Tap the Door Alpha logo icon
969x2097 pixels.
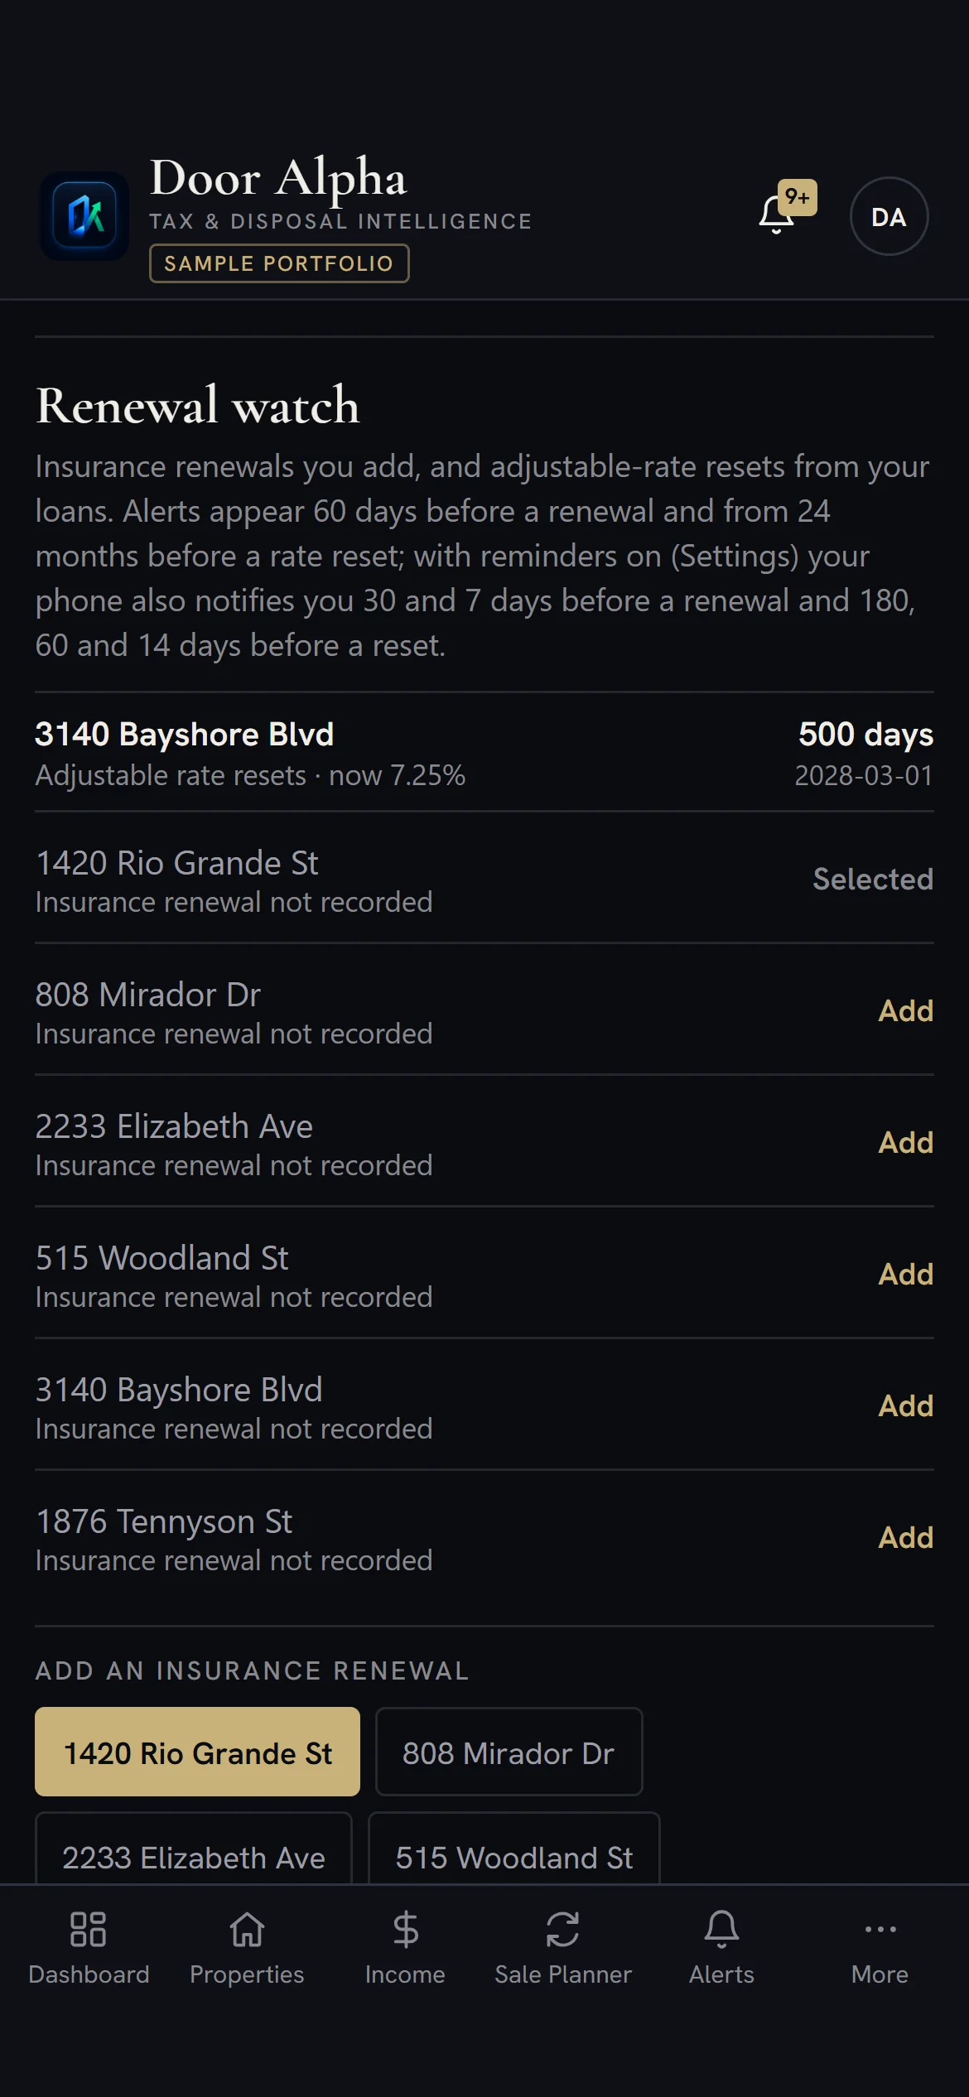coord(84,216)
